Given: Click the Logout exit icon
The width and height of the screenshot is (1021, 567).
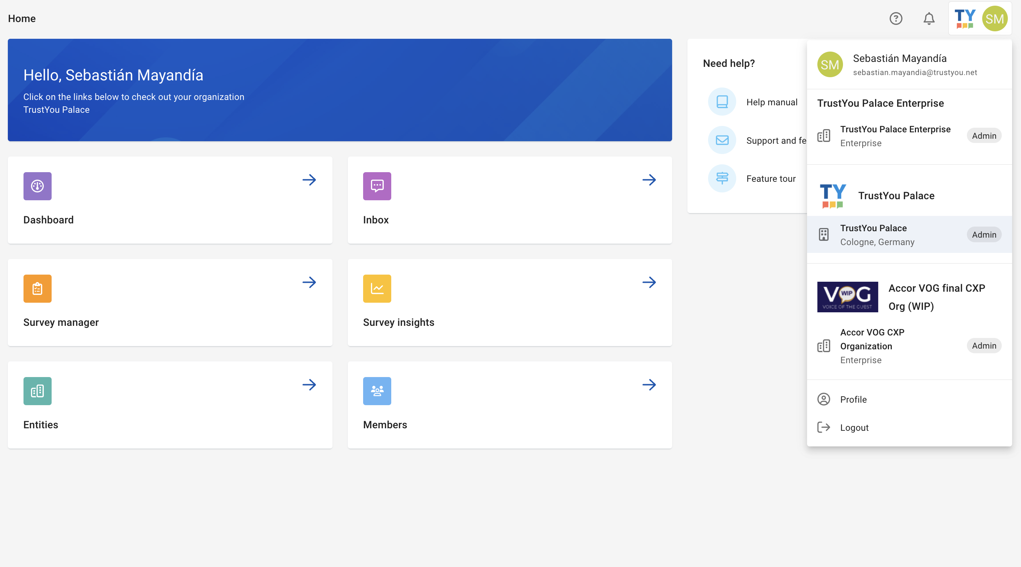Looking at the screenshot, I should tap(824, 427).
